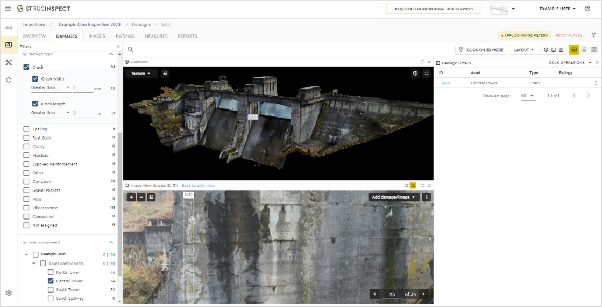The image size is (602, 307).
Task: Click Reset Filters
Action: [569, 35]
